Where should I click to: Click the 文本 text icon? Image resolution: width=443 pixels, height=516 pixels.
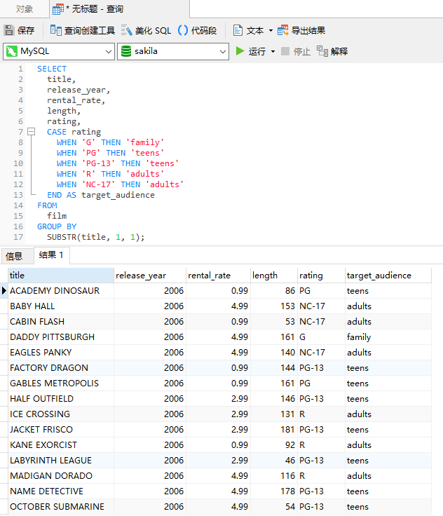click(238, 31)
